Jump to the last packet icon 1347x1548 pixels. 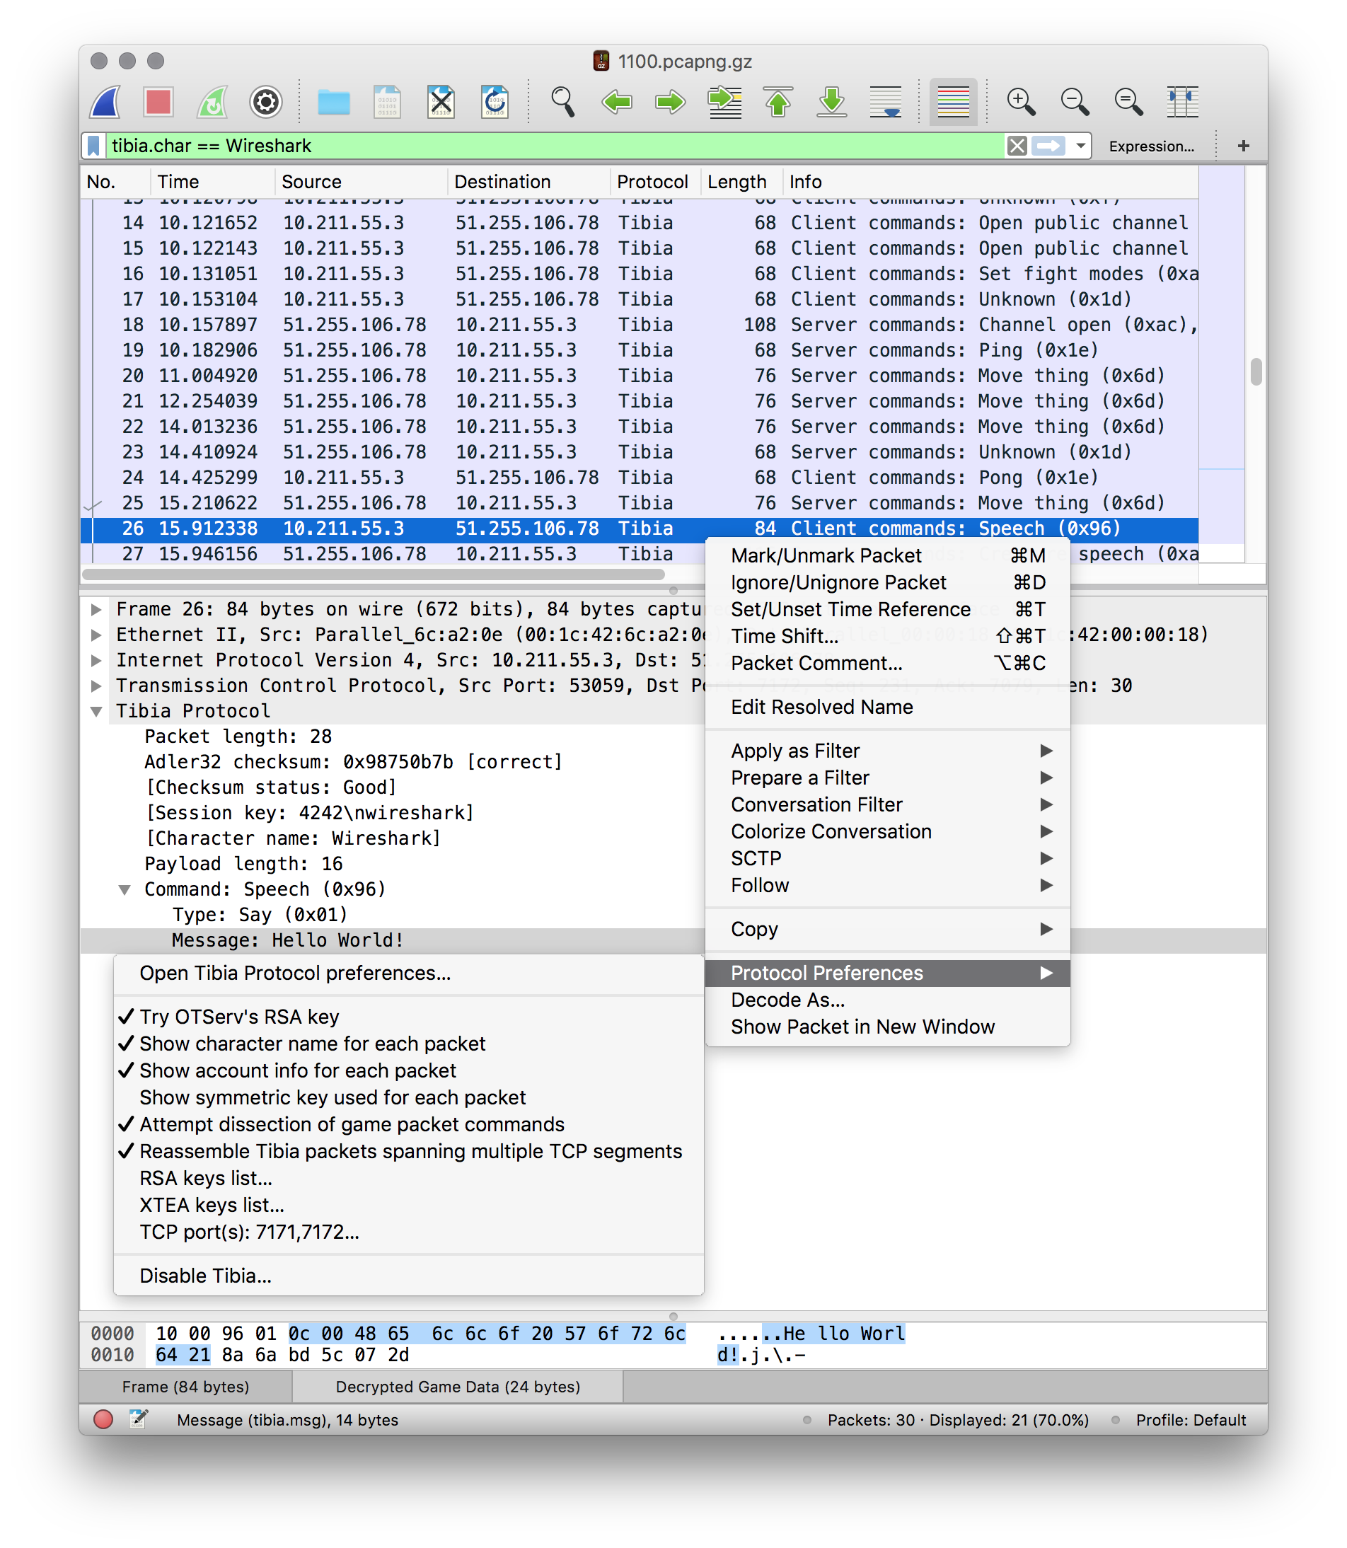[832, 101]
